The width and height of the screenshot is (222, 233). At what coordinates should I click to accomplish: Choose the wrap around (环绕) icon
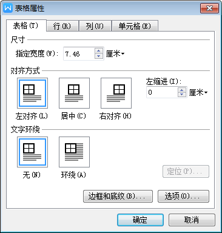74,152
